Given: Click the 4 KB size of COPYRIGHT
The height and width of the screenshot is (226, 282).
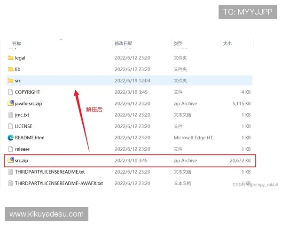Looking at the screenshot, I should 246,92.
